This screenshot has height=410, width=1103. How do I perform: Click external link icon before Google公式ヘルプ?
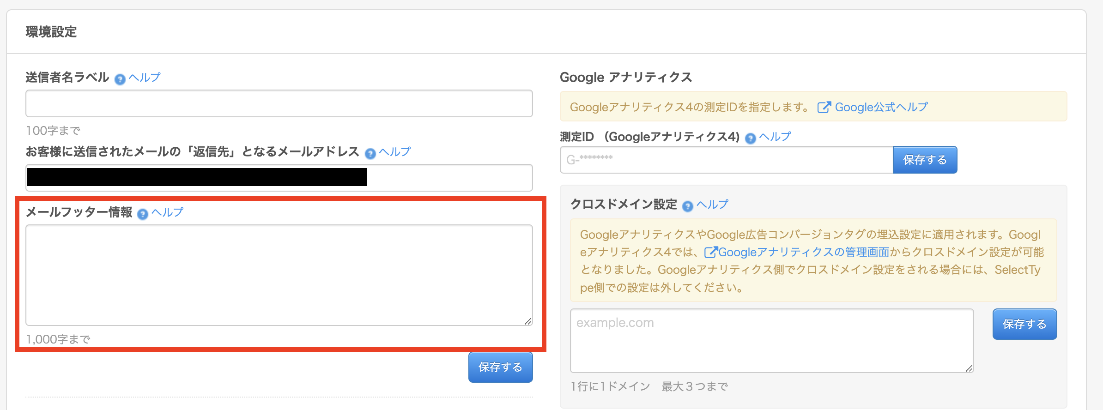(x=824, y=108)
